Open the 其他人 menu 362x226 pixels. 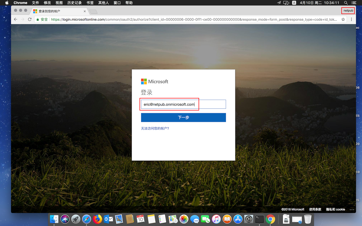104,3
